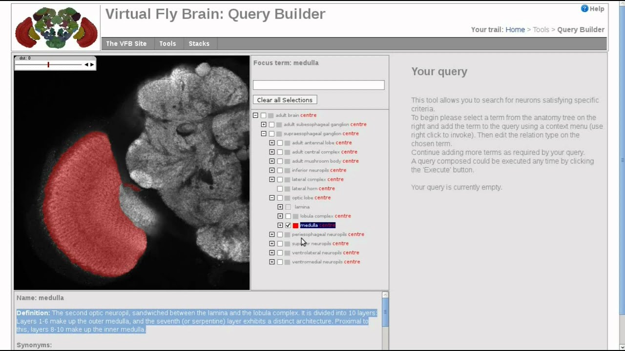Screen dimensions: 625x351
Task: Tick the adult subesophageal ganglion checkbox
Action: (x=271, y=125)
